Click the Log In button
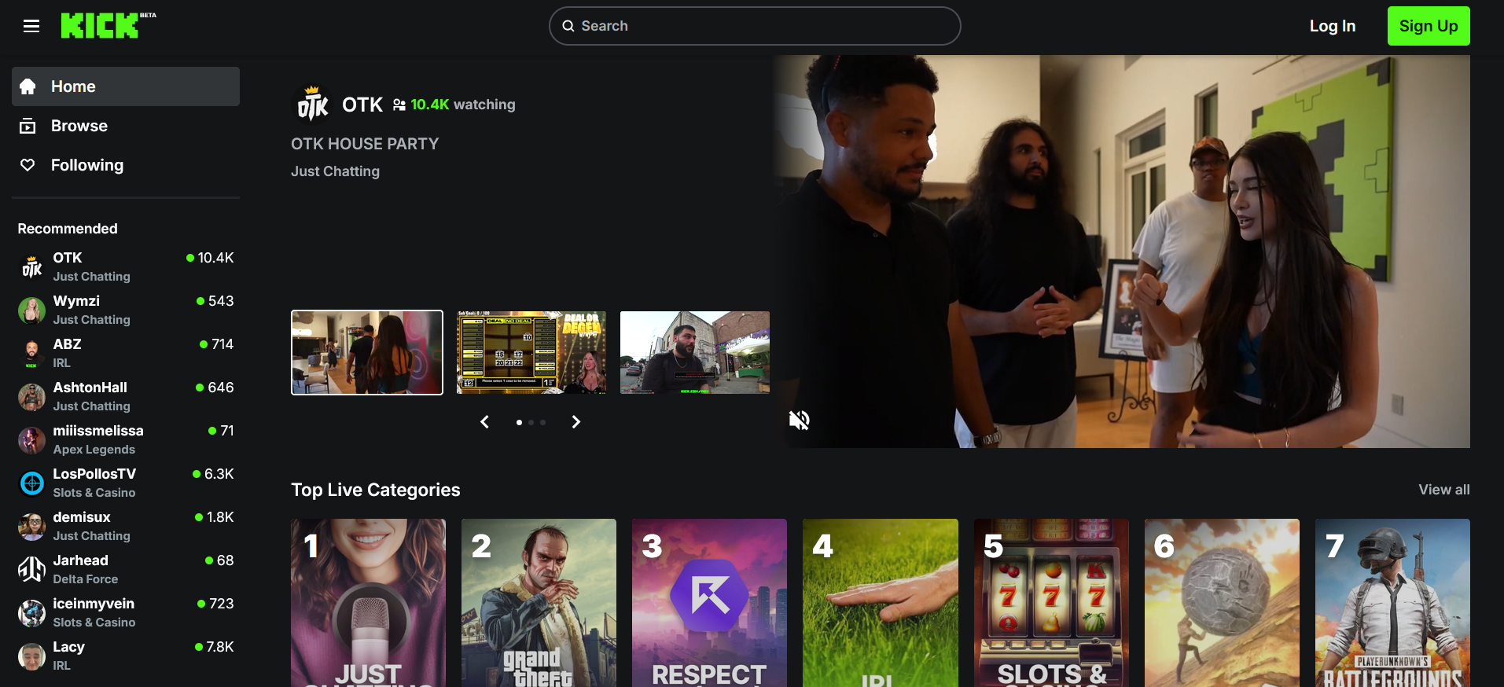This screenshot has height=687, width=1504. (x=1332, y=26)
